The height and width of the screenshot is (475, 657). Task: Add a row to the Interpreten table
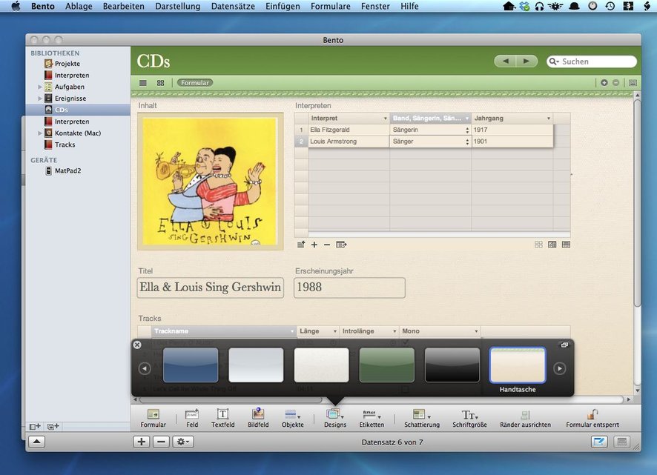[x=314, y=245]
